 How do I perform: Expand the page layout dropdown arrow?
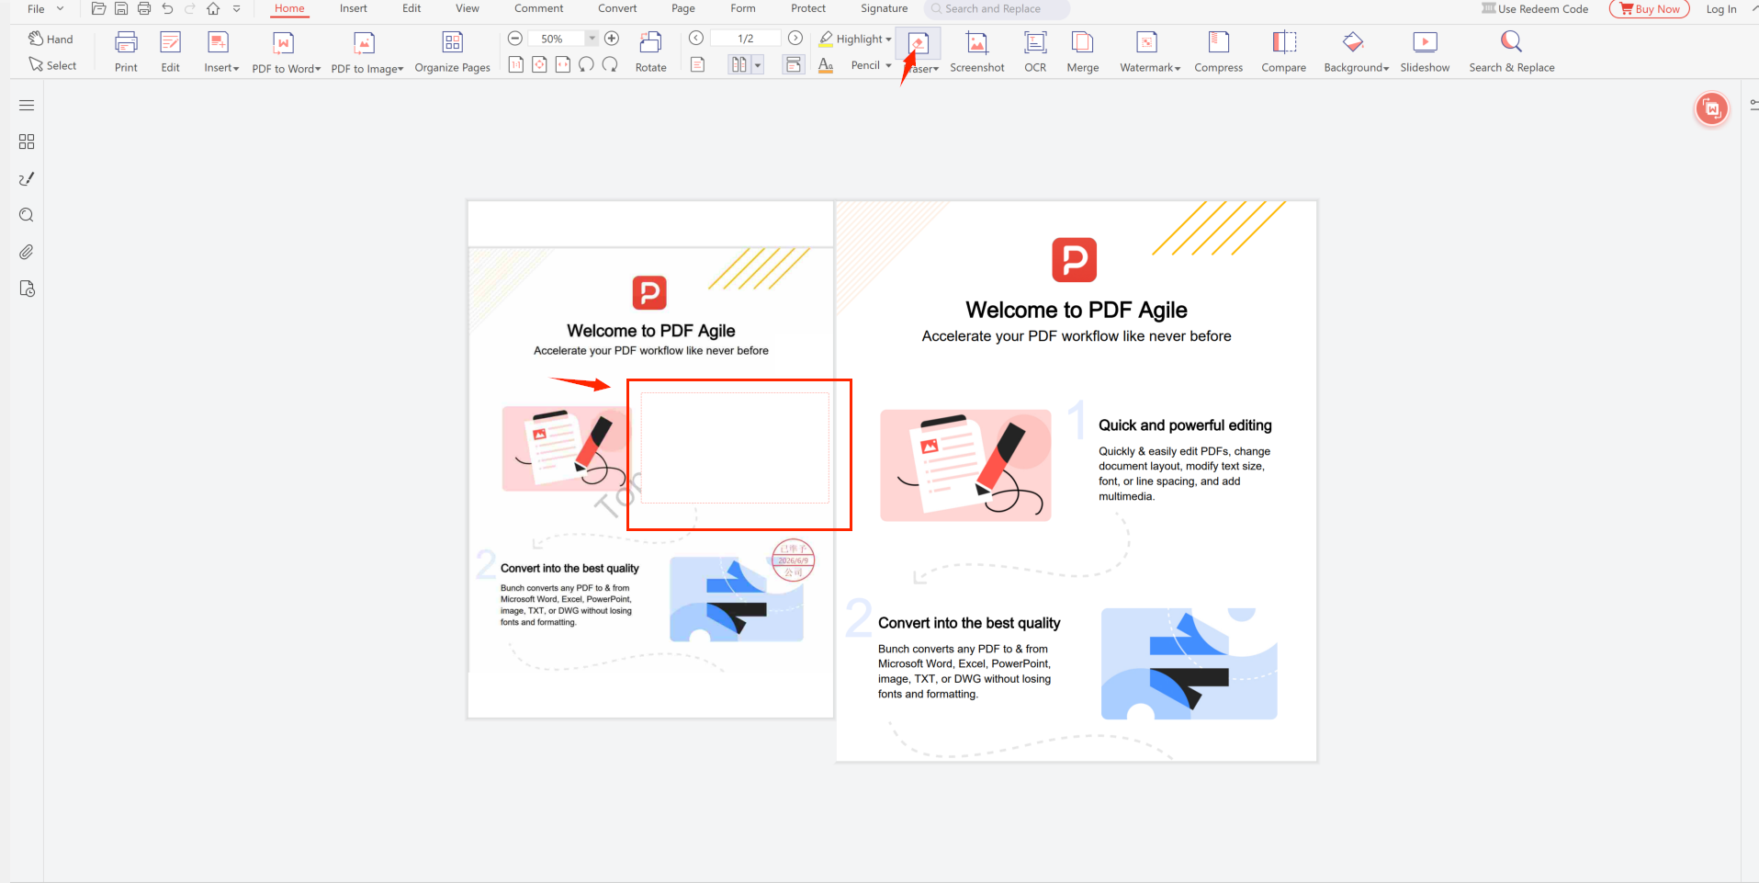coord(758,64)
